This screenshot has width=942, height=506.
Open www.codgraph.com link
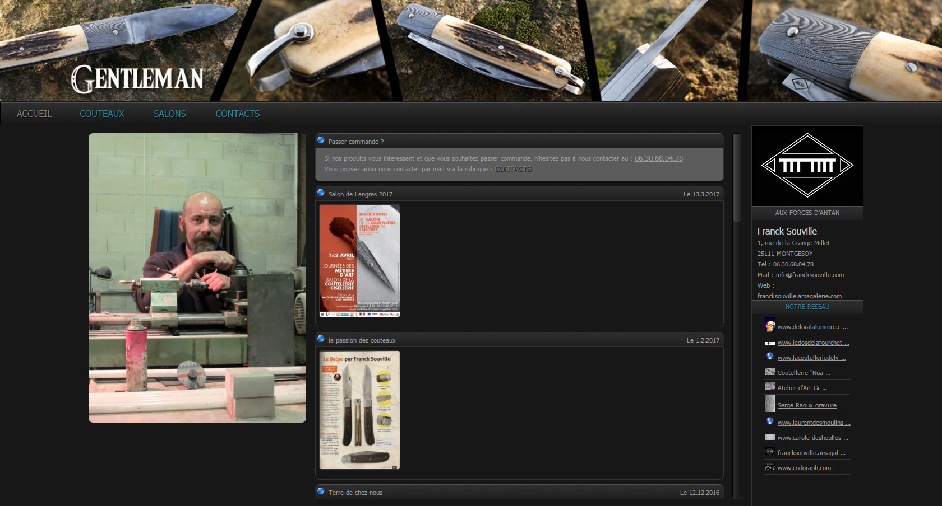pyautogui.click(x=804, y=468)
